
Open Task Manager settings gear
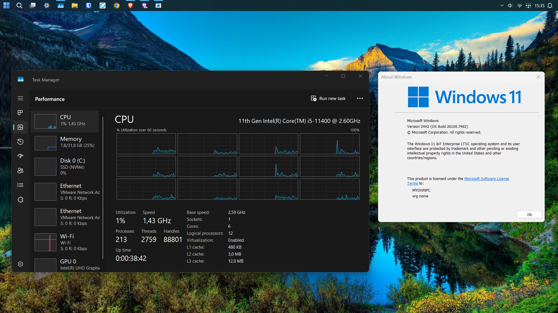(20, 264)
